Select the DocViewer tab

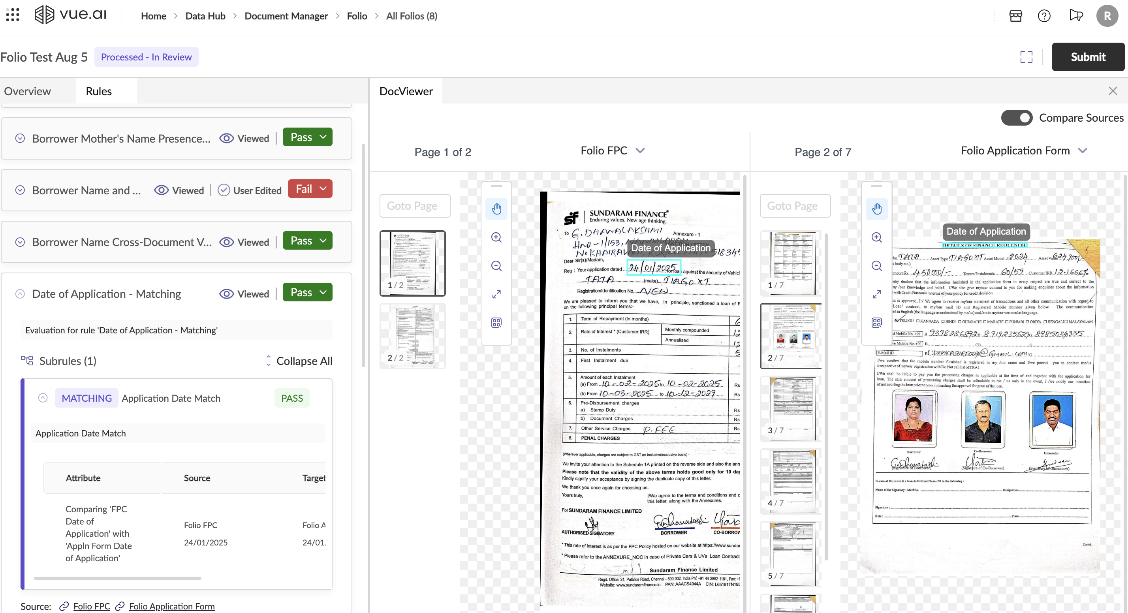coord(406,91)
